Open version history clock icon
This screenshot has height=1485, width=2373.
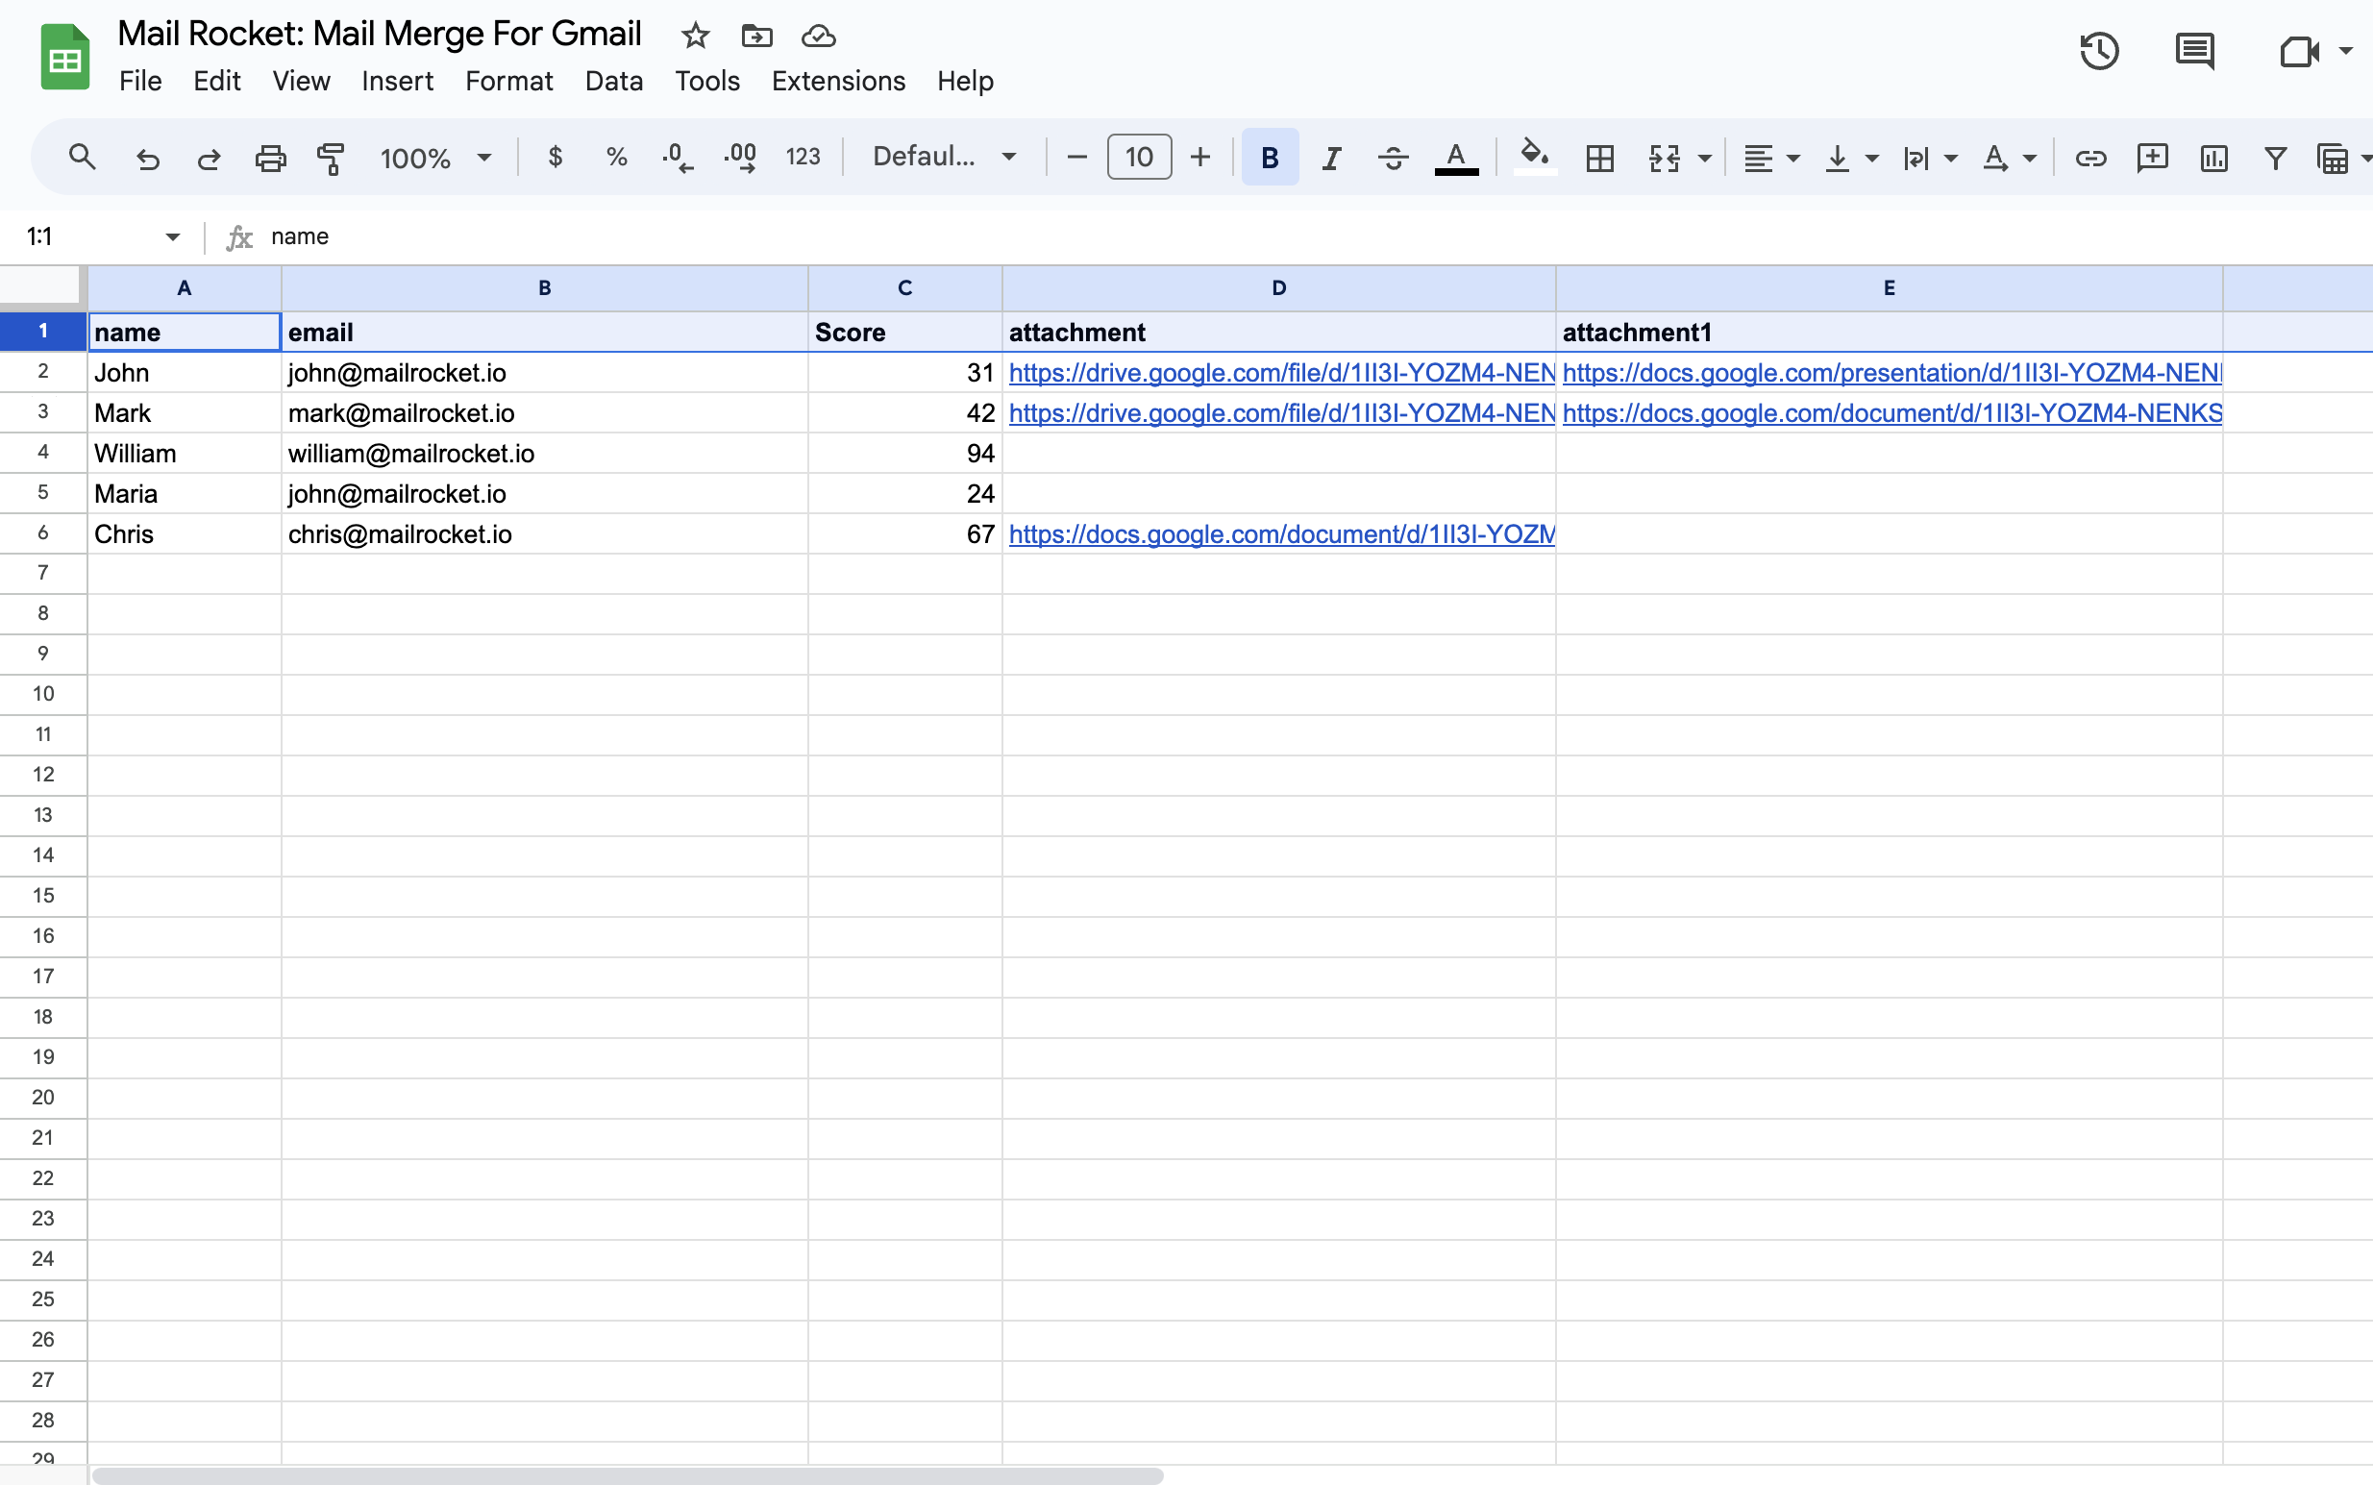click(x=2099, y=51)
